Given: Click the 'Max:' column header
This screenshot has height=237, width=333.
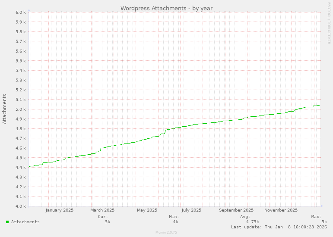Looking at the screenshot, I should tap(317, 217).
